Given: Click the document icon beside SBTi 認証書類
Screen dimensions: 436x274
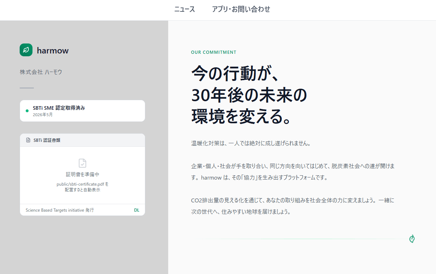Looking at the screenshot, I should point(28,140).
